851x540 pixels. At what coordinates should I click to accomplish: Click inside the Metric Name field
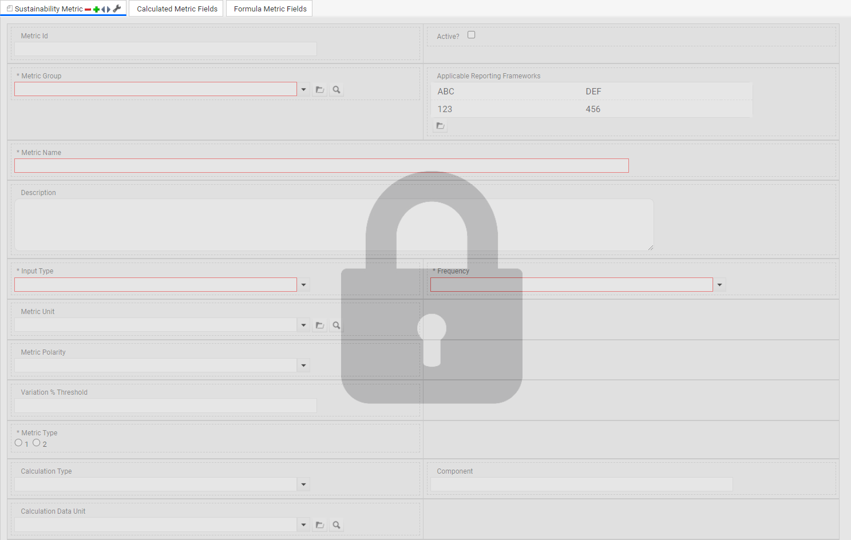(x=320, y=165)
